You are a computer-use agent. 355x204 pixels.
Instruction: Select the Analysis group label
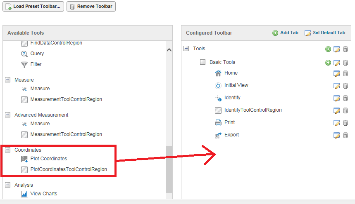[24, 185]
